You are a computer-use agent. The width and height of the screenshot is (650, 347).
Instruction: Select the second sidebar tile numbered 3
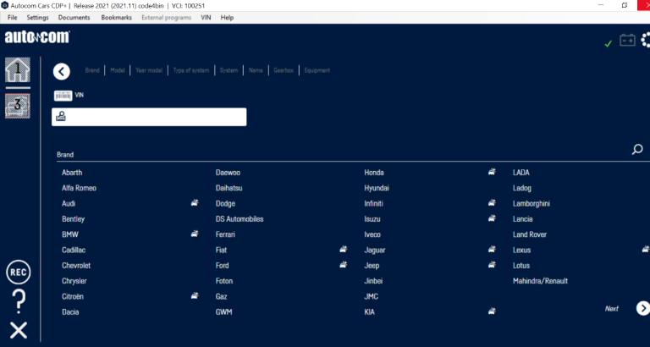coord(18,106)
